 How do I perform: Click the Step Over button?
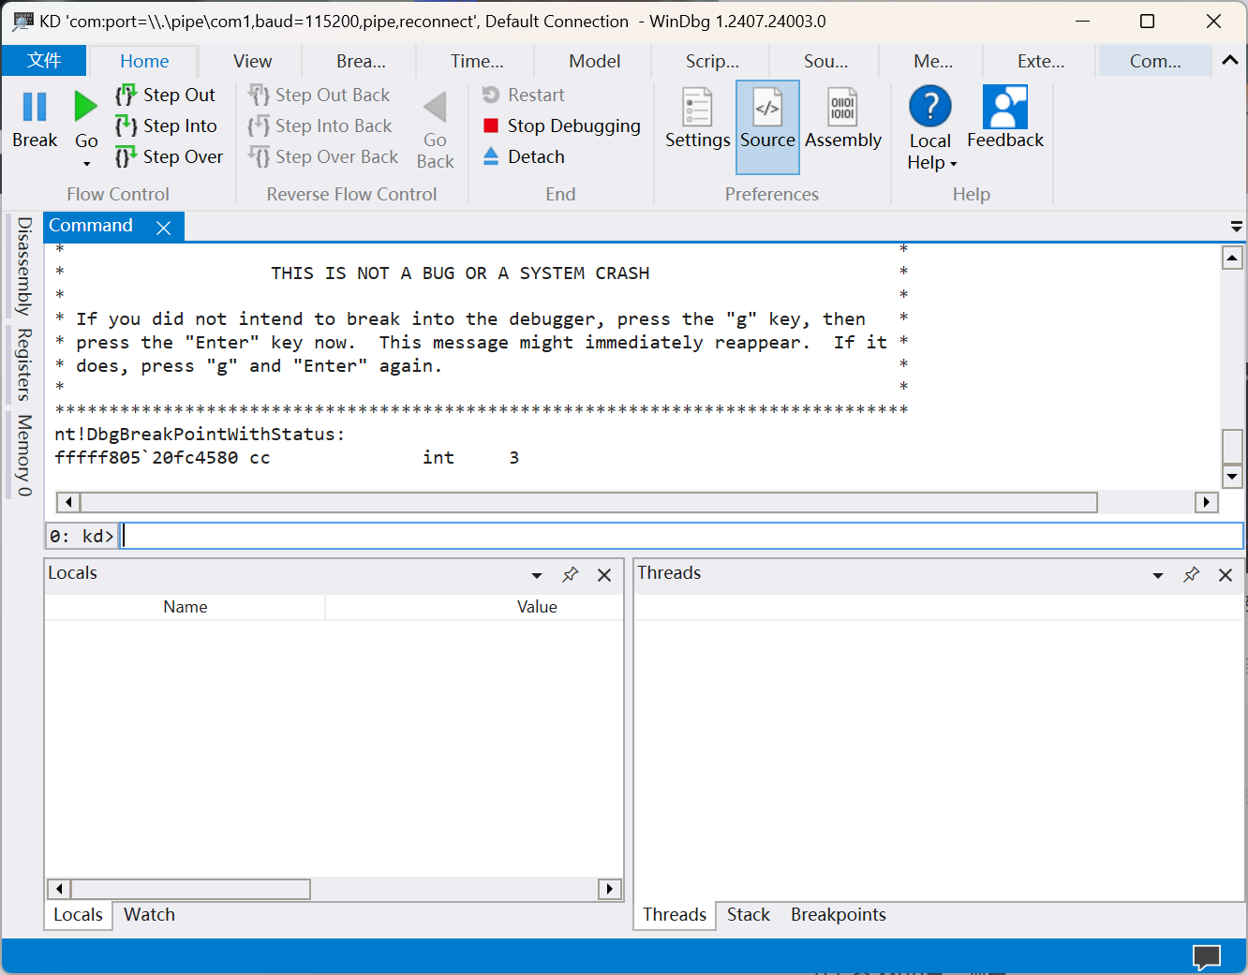(170, 156)
